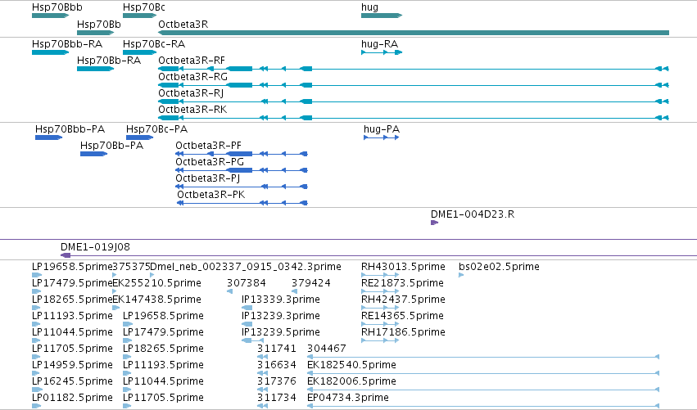This screenshot has height=410, width=697.
Task: Click the Hsp70Bb-PA protein label
Action: 111,146
